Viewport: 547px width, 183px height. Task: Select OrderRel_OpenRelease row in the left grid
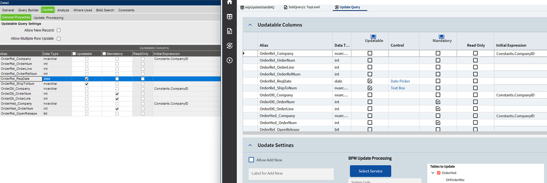point(110,113)
